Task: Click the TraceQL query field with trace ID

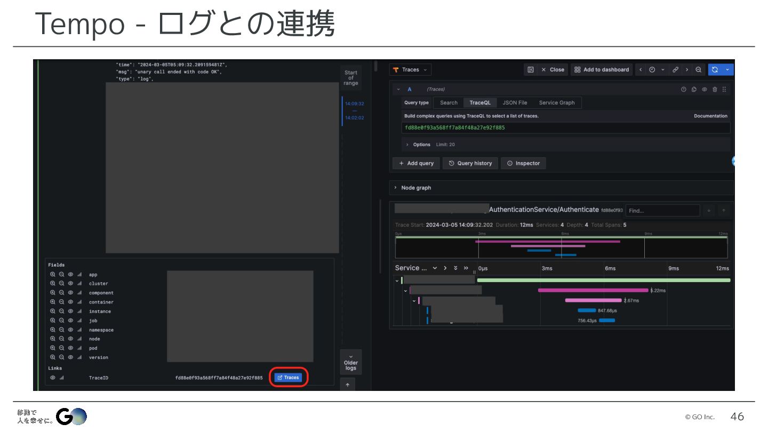Action: pyautogui.click(x=566, y=128)
